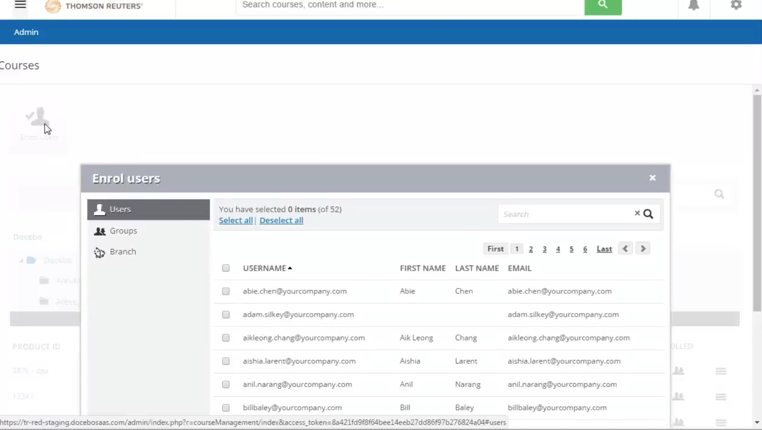
Task: Switch to the Groups tab
Action: coord(123,231)
